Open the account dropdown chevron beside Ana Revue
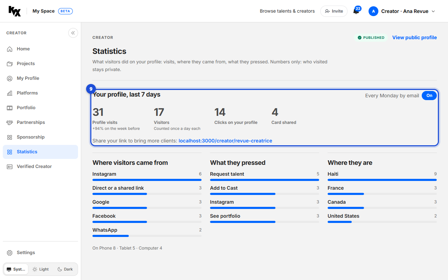Screen dimensions: 448x280 (x=433, y=11)
